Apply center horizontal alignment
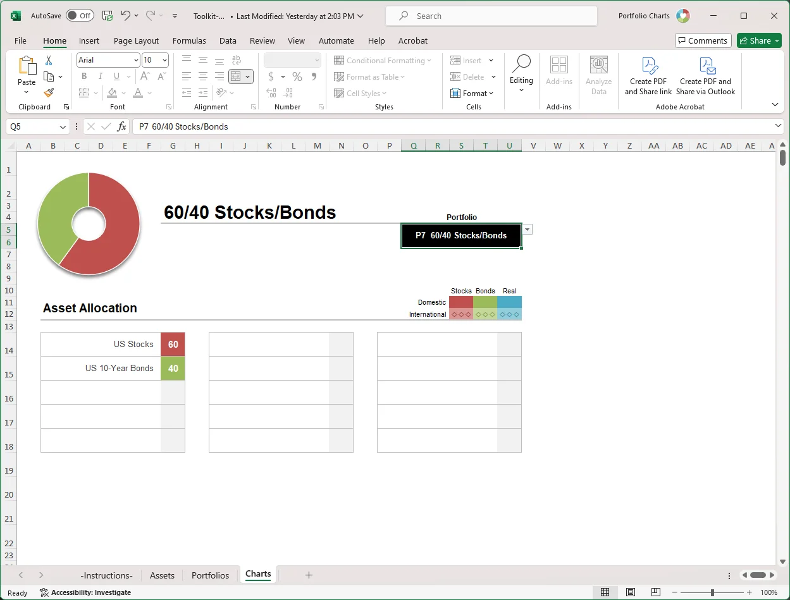The width and height of the screenshot is (790, 600). click(x=202, y=77)
